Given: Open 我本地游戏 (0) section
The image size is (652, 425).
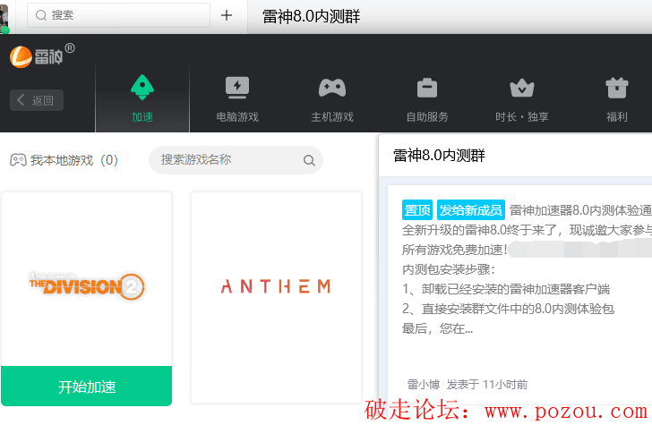Looking at the screenshot, I should [x=64, y=161].
